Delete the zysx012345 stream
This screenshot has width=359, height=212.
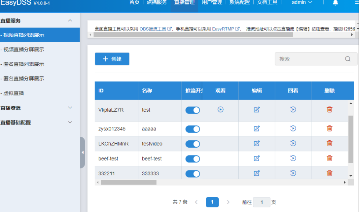[329, 129]
